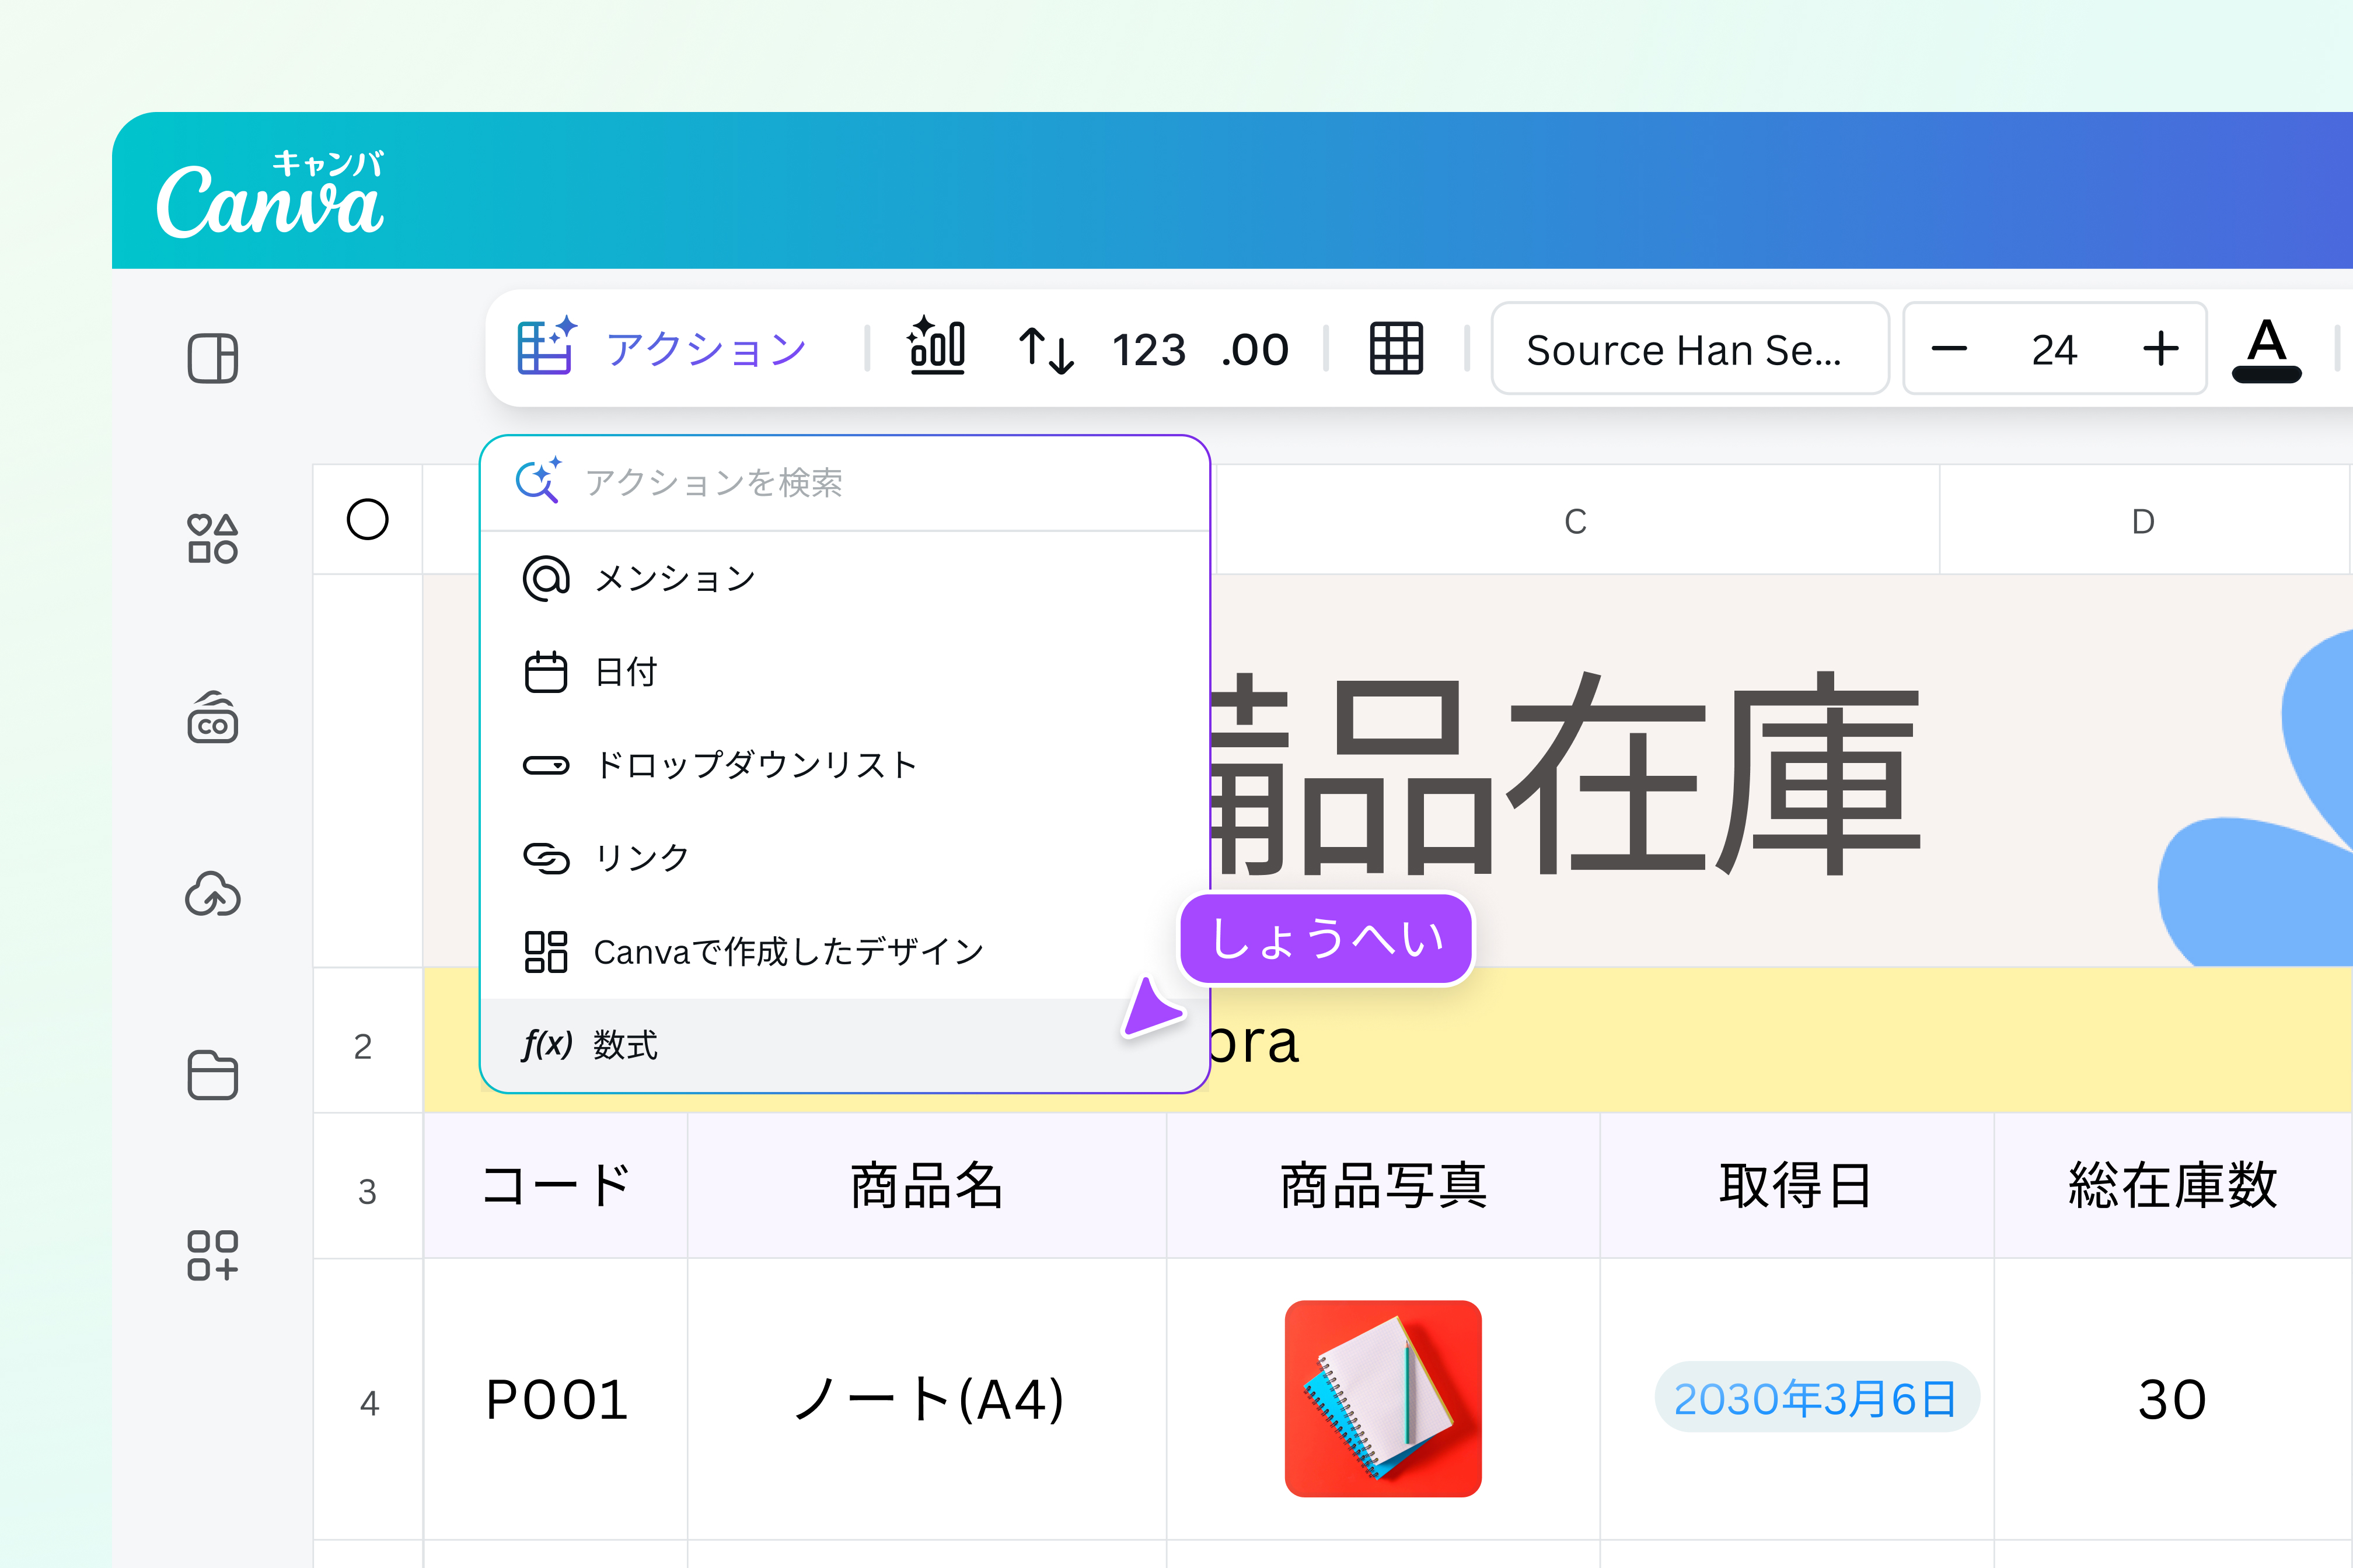Click the P001 cell
The image size is (2353, 1568).
click(556, 1400)
